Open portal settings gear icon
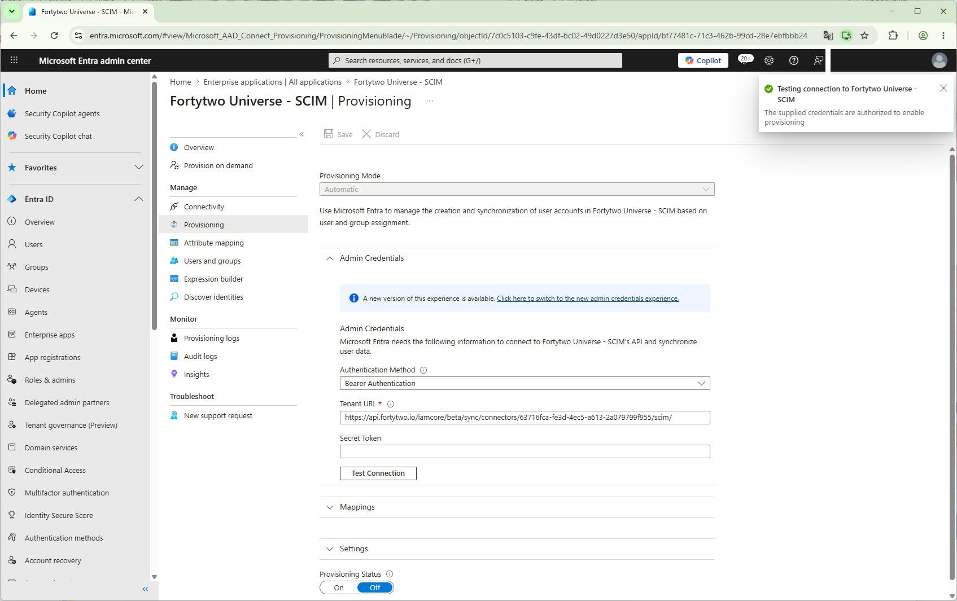Screen dimensions: 957x601 [x=769, y=60]
